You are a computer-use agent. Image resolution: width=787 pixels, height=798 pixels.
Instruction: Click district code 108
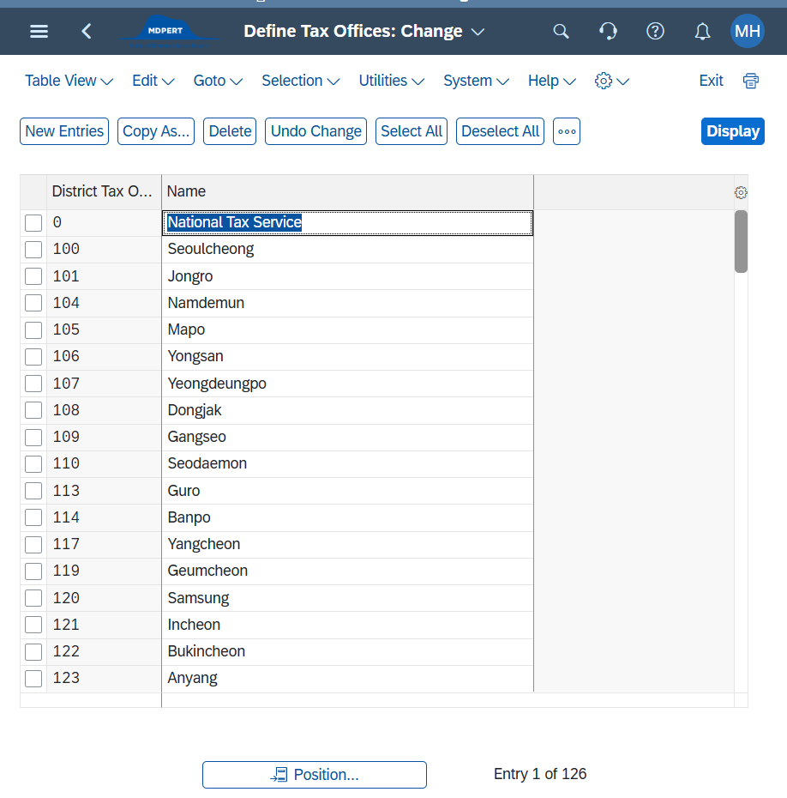pyautogui.click(x=66, y=410)
